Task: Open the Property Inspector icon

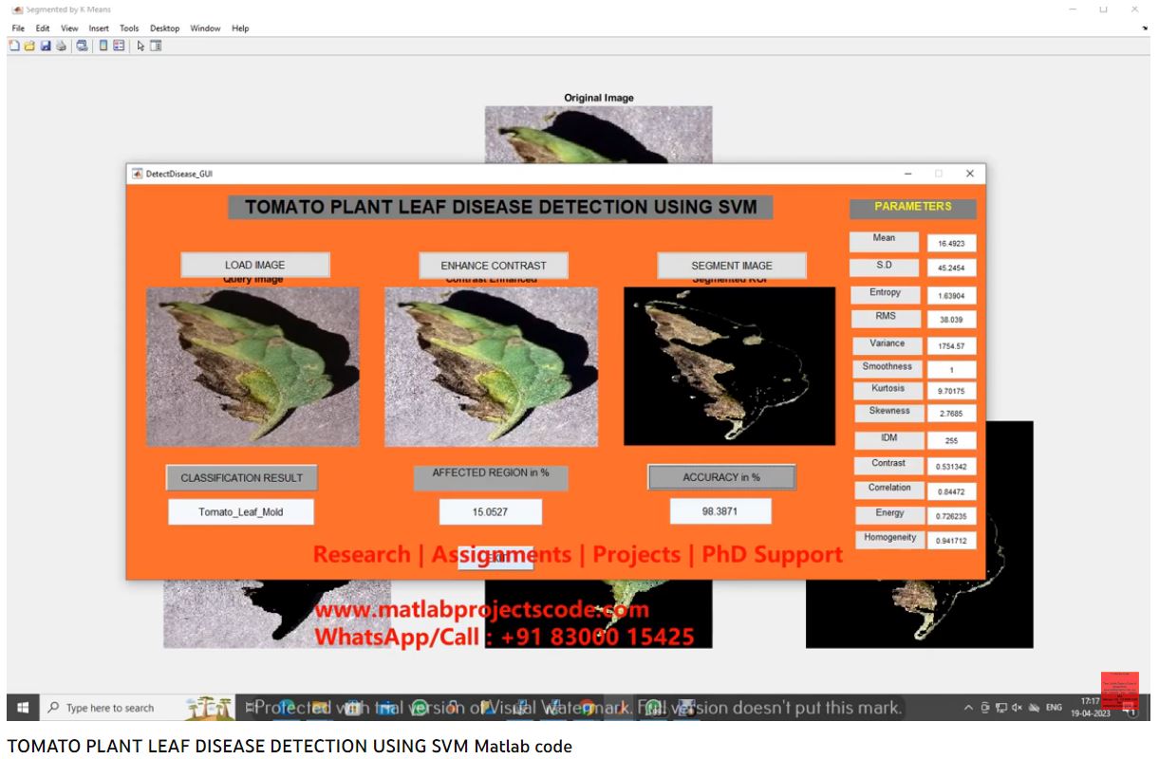Action: (156, 45)
